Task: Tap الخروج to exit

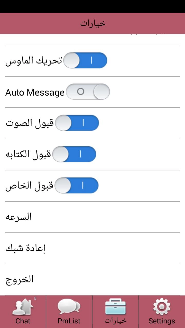Action: (20, 279)
